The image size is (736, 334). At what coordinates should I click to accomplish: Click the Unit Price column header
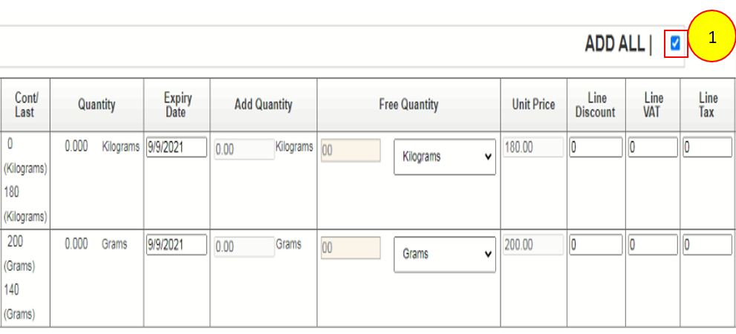(x=533, y=105)
